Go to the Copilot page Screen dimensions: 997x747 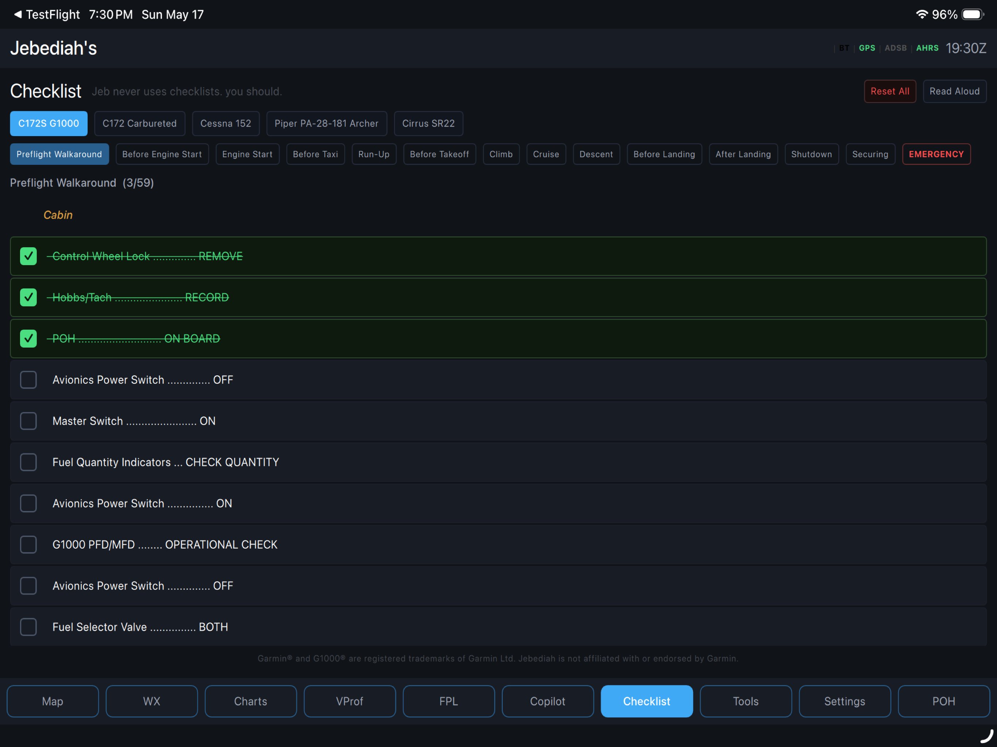[x=548, y=701]
